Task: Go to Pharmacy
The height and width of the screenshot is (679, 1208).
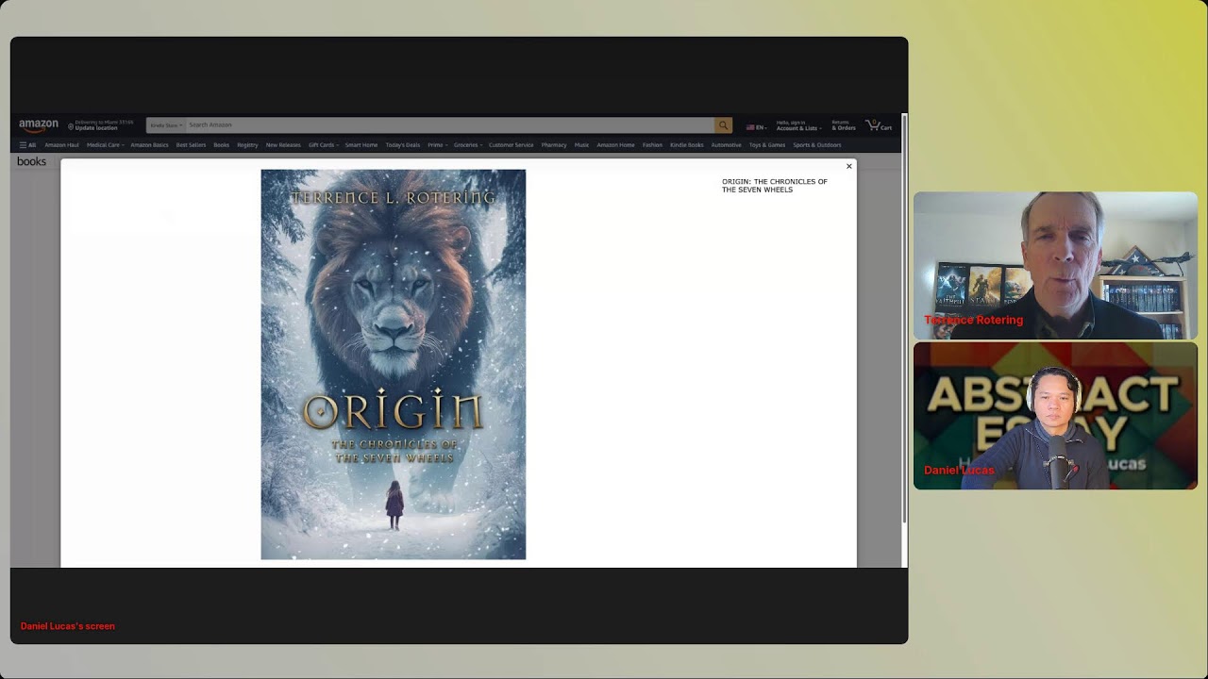Action: coord(554,145)
